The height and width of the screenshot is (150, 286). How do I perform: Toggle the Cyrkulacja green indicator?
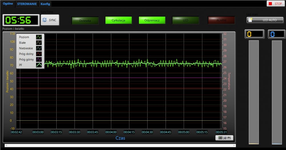coord(118,20)
